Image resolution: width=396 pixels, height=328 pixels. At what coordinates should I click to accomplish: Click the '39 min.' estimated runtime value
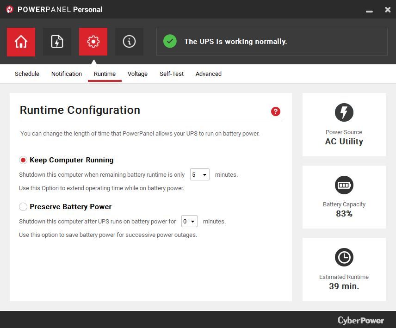(344, 286)
